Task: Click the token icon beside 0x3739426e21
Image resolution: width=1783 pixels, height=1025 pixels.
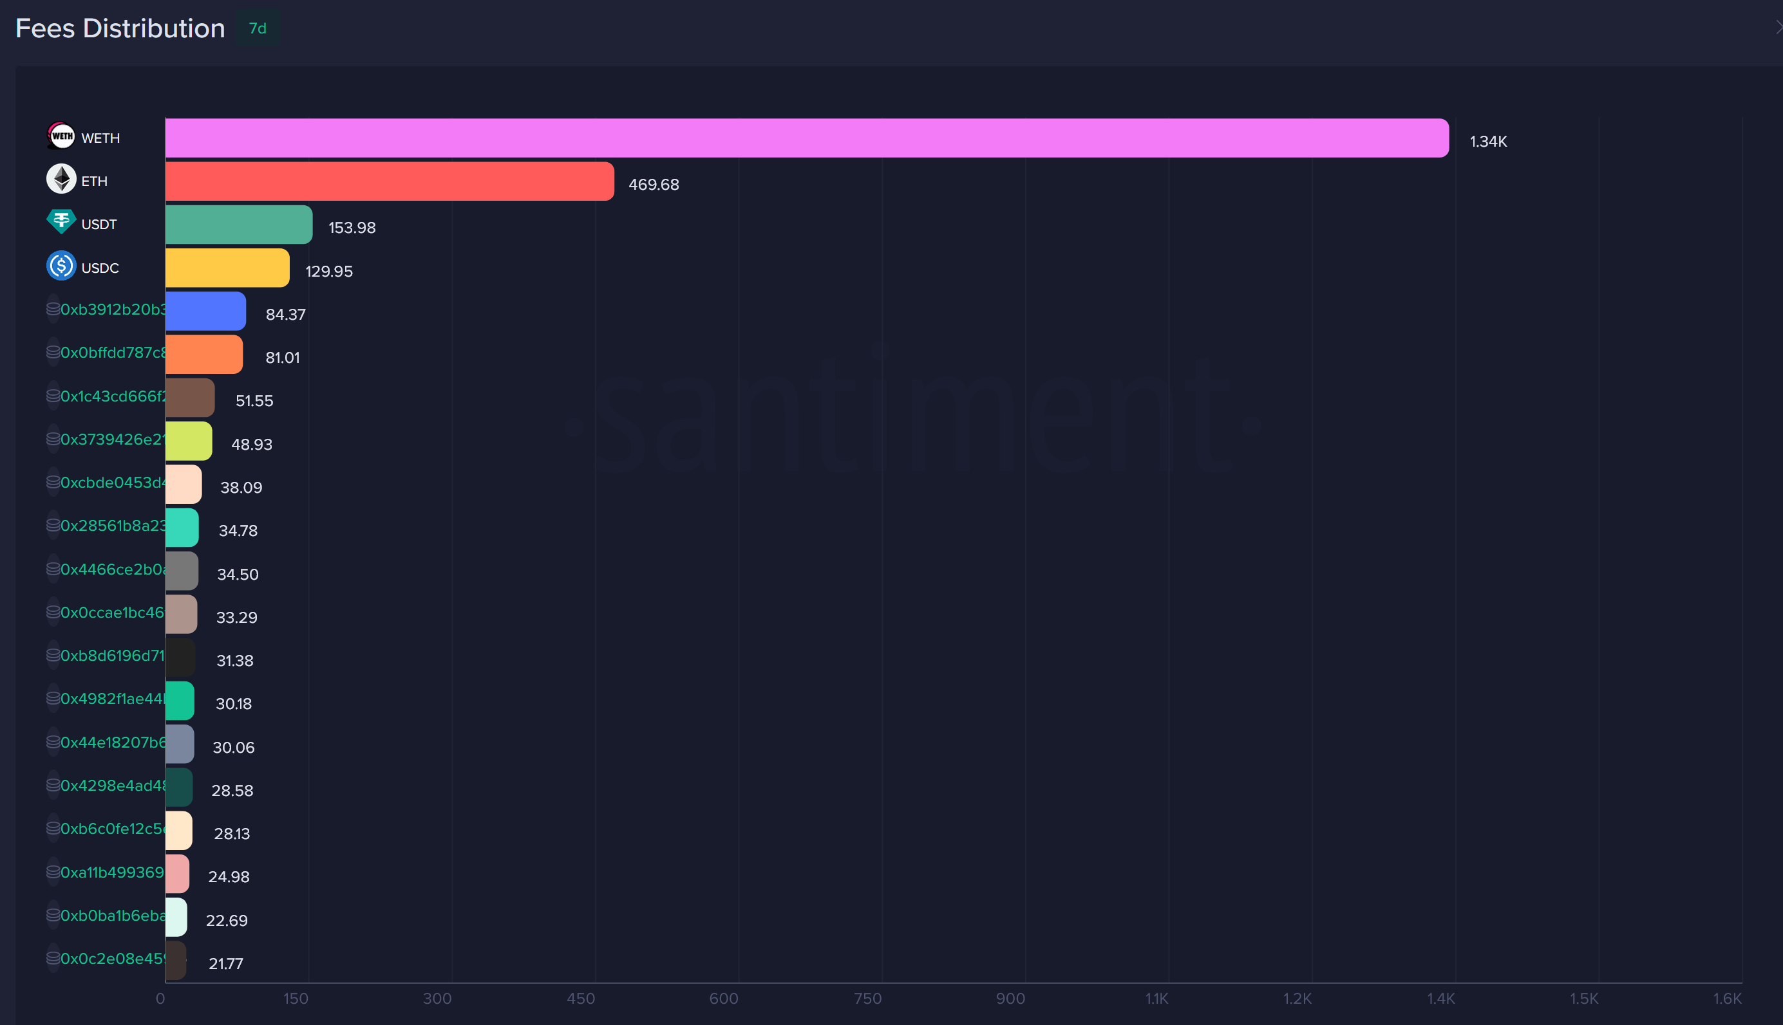Action: [x=53, y=439]
